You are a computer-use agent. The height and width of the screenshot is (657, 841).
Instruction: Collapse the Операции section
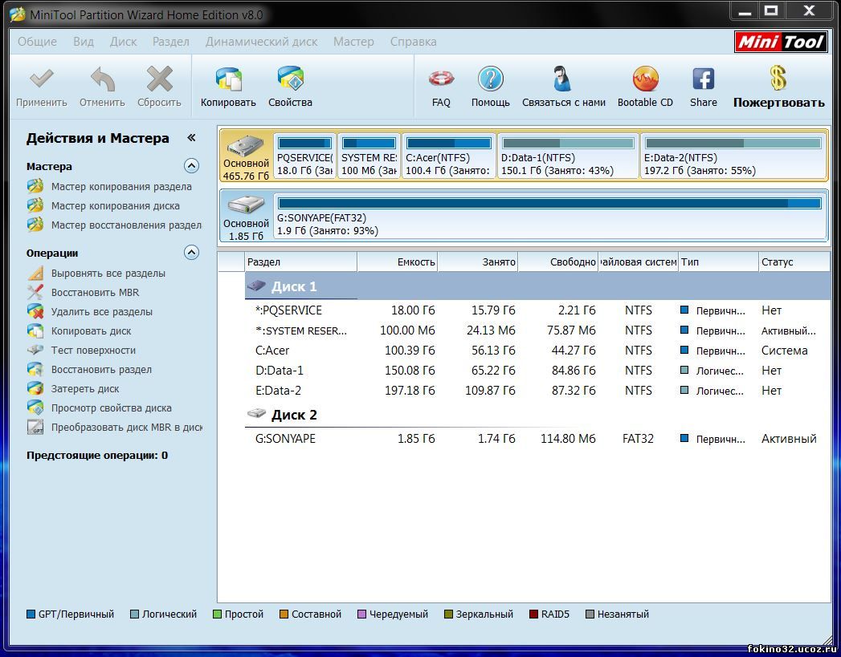(x=191, y=253)
